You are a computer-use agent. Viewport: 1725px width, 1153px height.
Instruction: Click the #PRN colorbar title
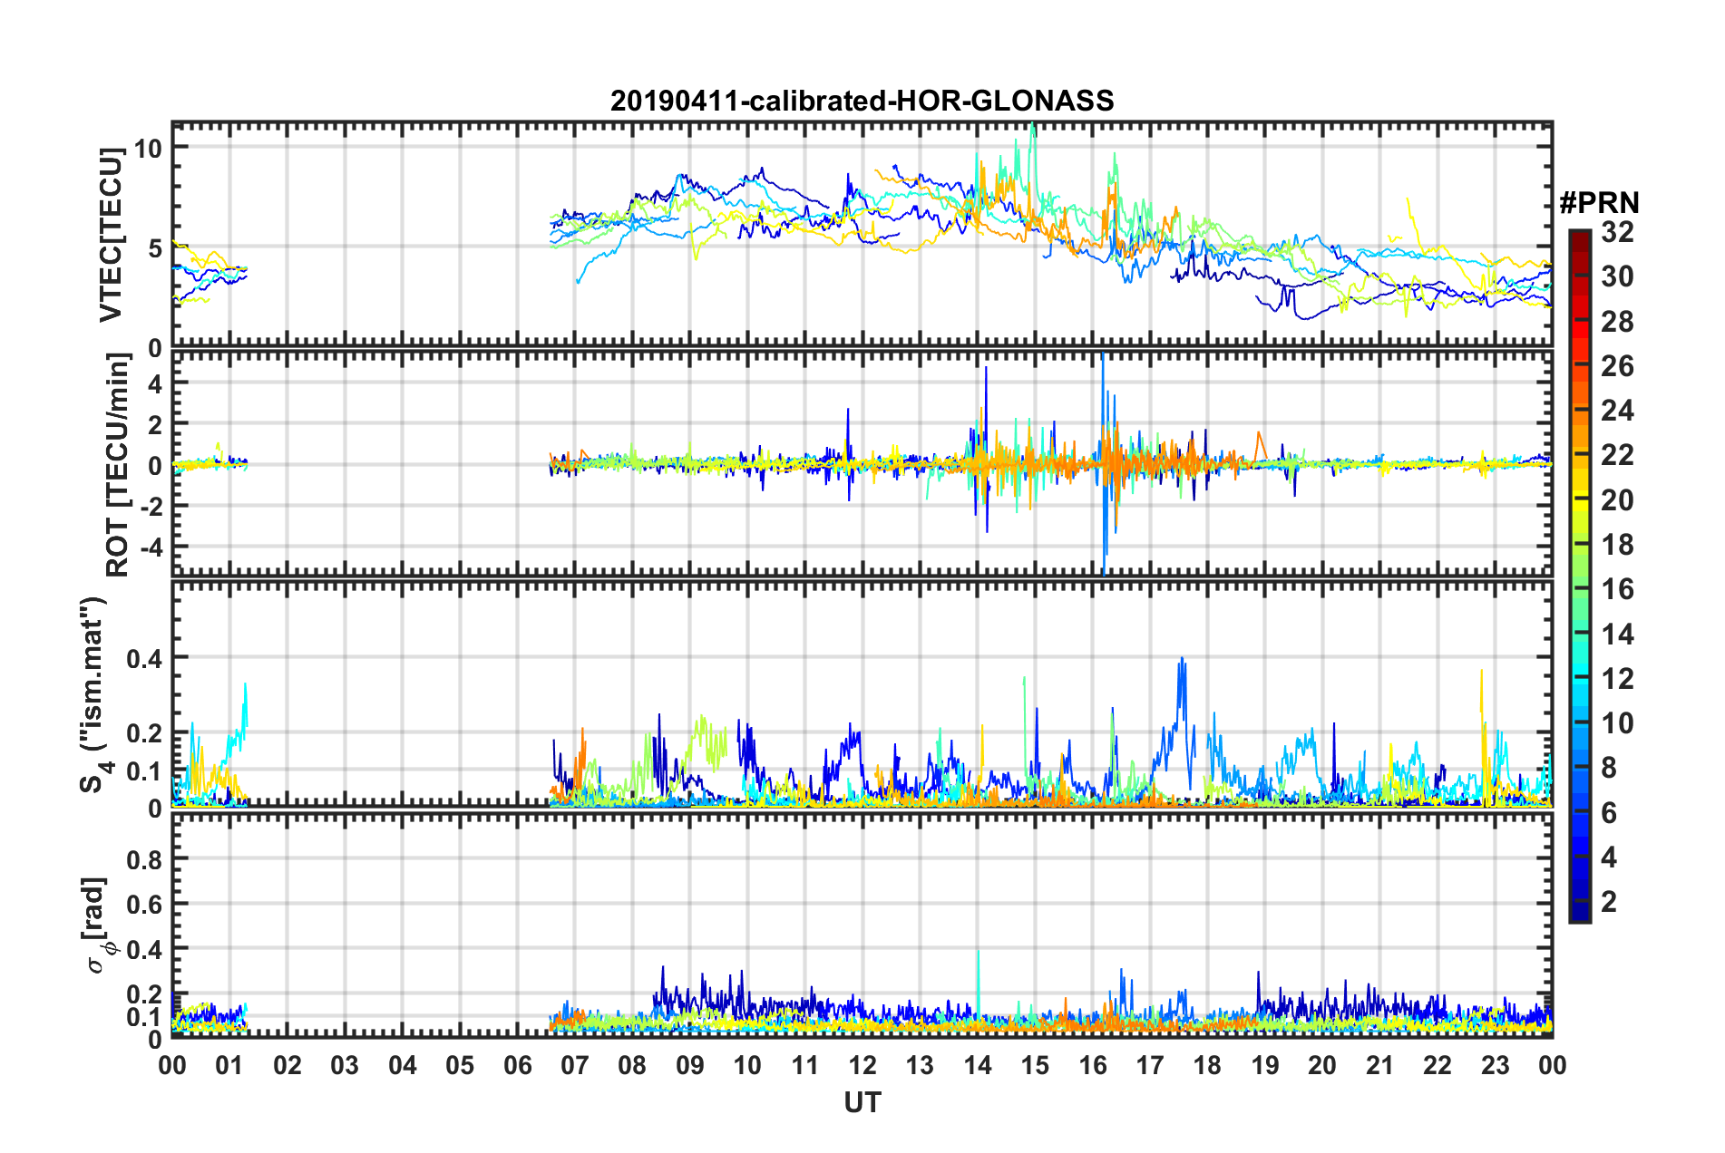click(1599, 203)
